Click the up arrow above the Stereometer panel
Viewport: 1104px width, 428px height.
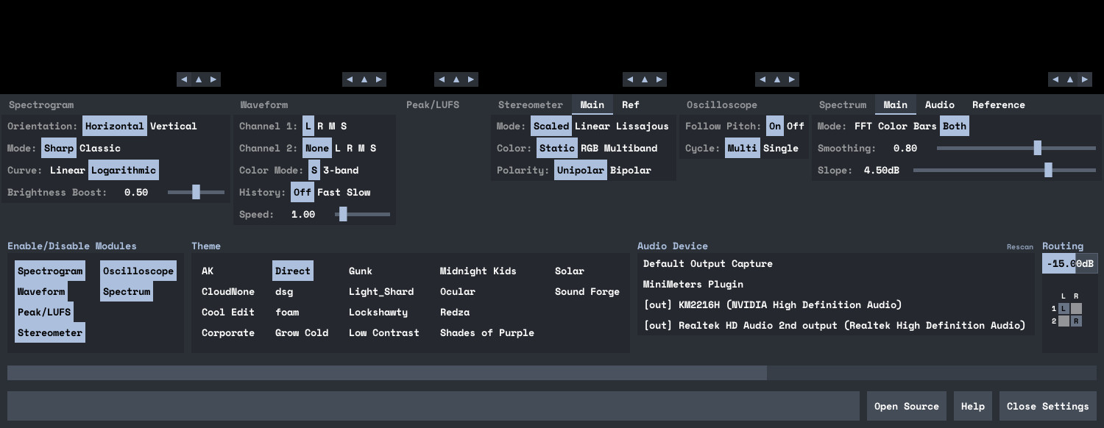(x=645, y=79)
